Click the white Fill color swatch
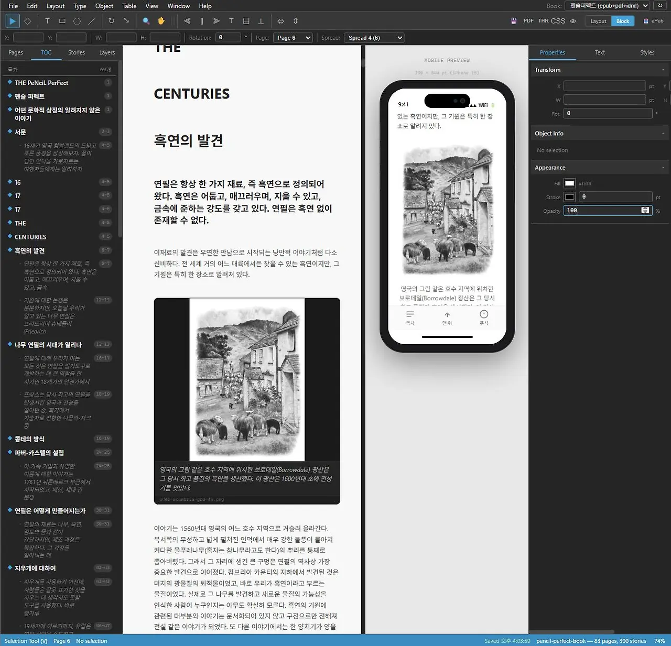The height and width of the screenshot is (646, 671). (x=569, y=183)
